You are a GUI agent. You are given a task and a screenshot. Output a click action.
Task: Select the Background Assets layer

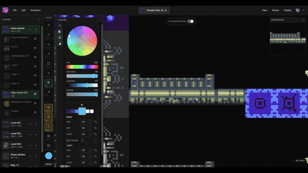coord(21,103)
